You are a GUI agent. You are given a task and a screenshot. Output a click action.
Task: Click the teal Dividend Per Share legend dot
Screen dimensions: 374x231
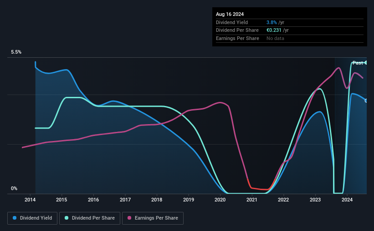[67, 218]
